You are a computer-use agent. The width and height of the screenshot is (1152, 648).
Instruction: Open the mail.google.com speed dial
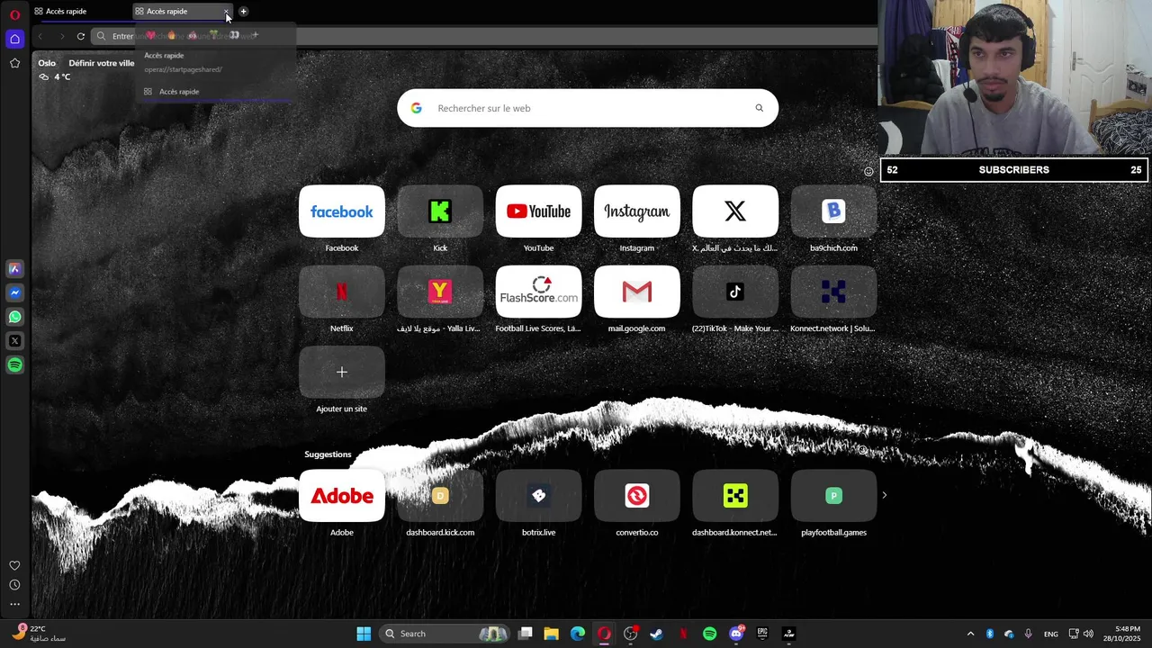(x=636, y=292)
